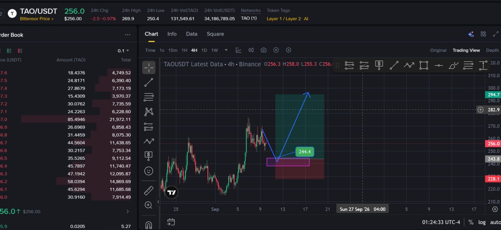Image resolution: width=501 pixels, height=230 pixels.
Task: Expand the 256.0 last price chevron
Action: click(x=128, y=211)
